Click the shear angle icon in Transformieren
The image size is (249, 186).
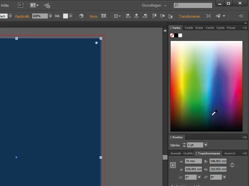coord(206,177)
